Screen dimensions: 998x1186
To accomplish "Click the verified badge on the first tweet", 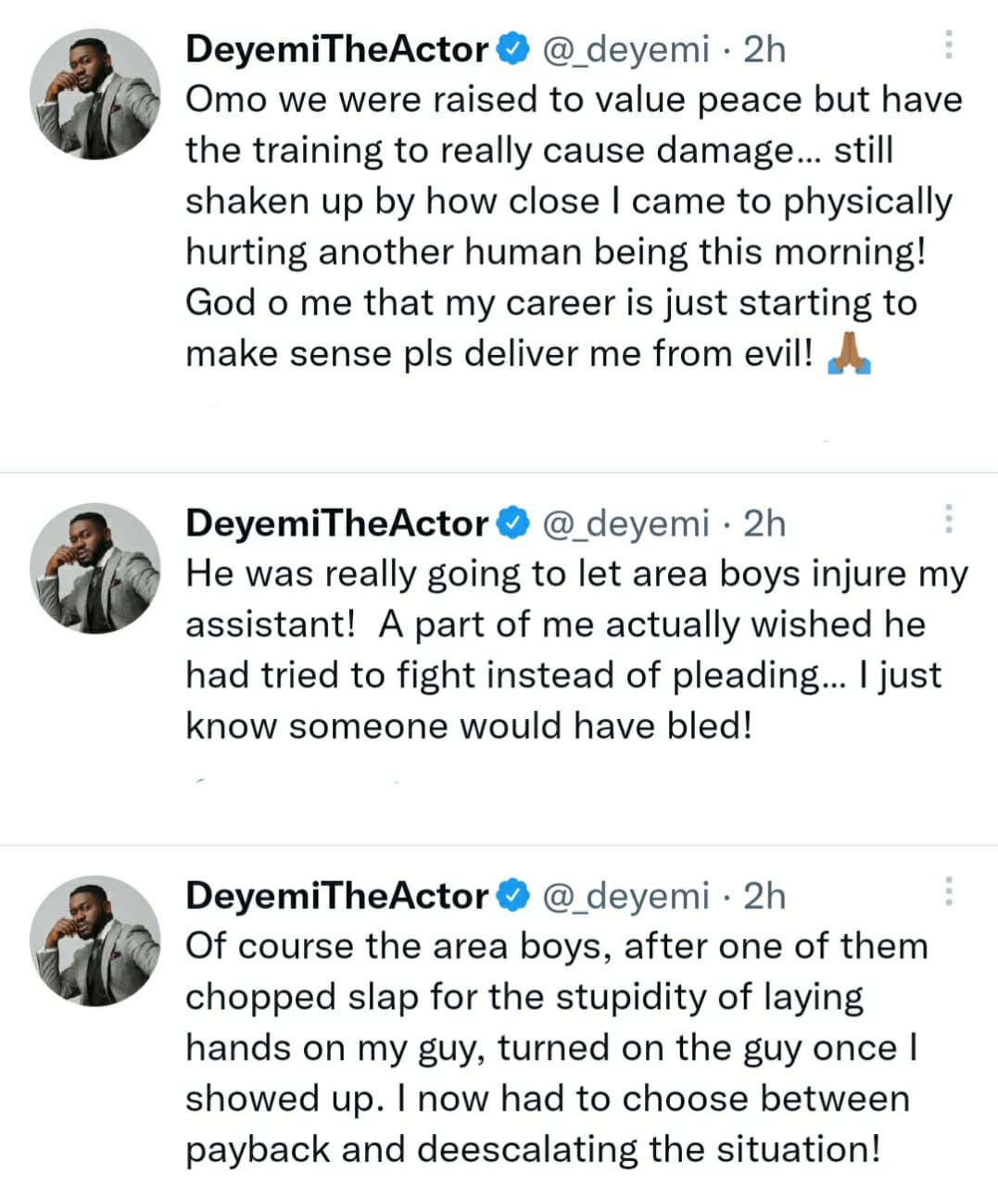I will pyautogui.click(x=513, y=48).
